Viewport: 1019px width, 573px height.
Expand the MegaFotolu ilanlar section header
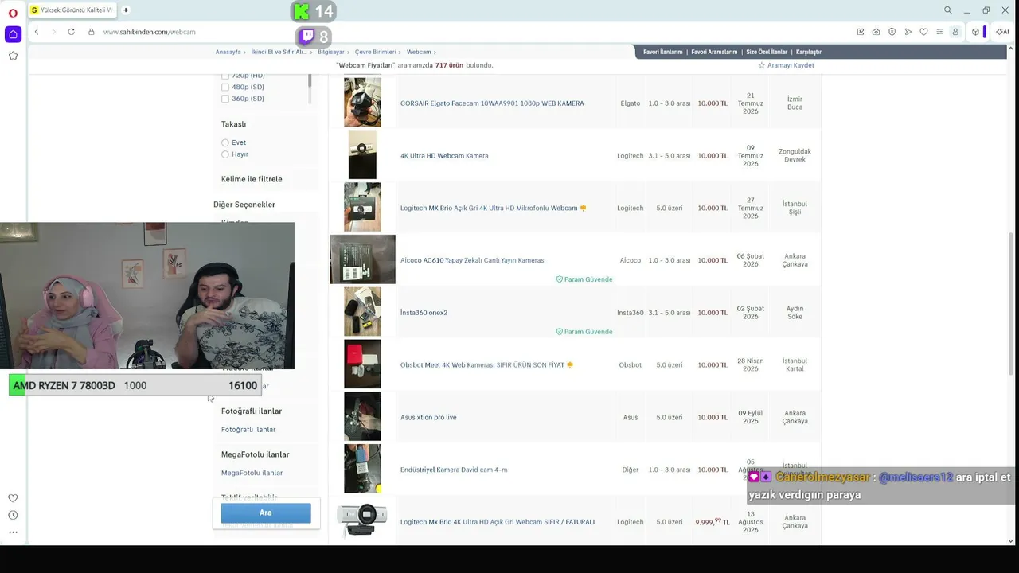(x=255, y=454)
